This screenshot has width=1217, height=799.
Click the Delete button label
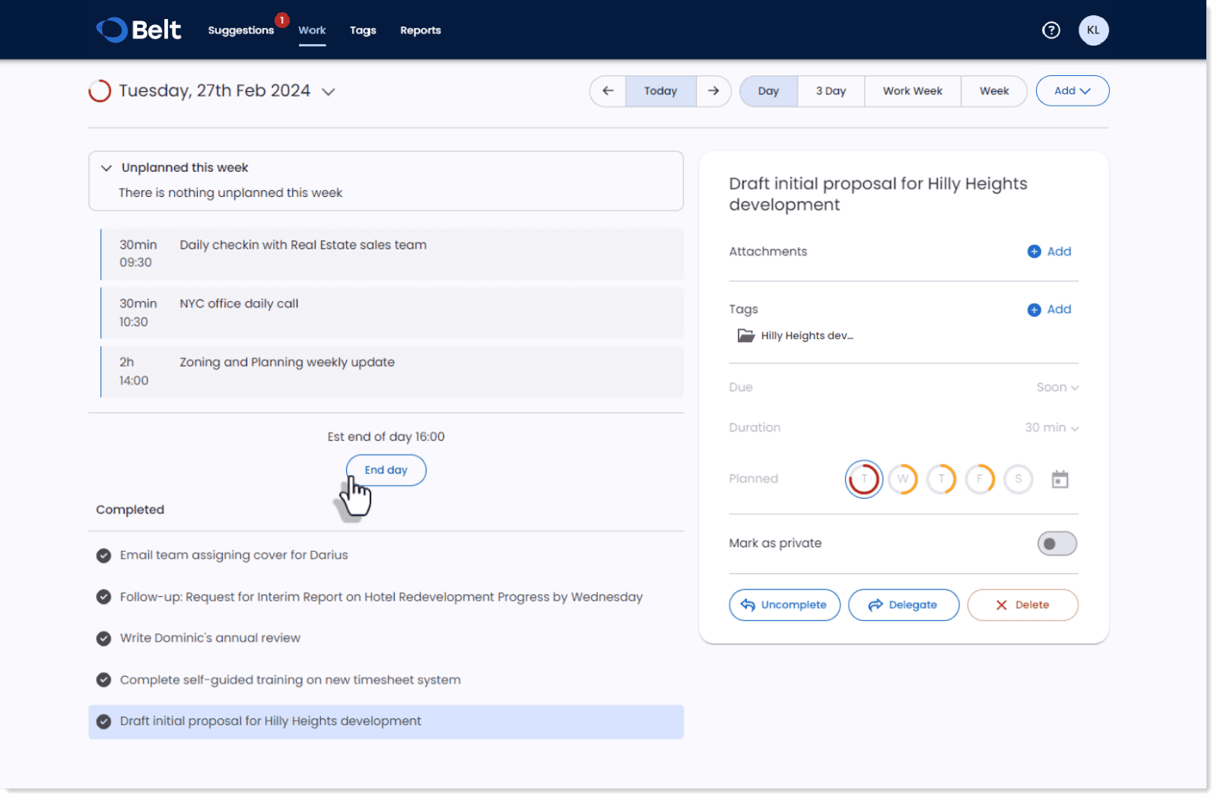[1032, 605]
